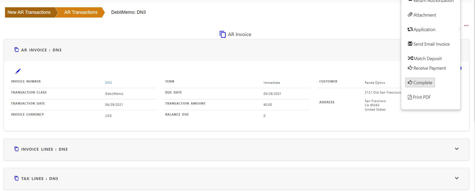Click the transaction date 06/29/2021 value
Screen dimensions: 475x191
coord(114,105)
